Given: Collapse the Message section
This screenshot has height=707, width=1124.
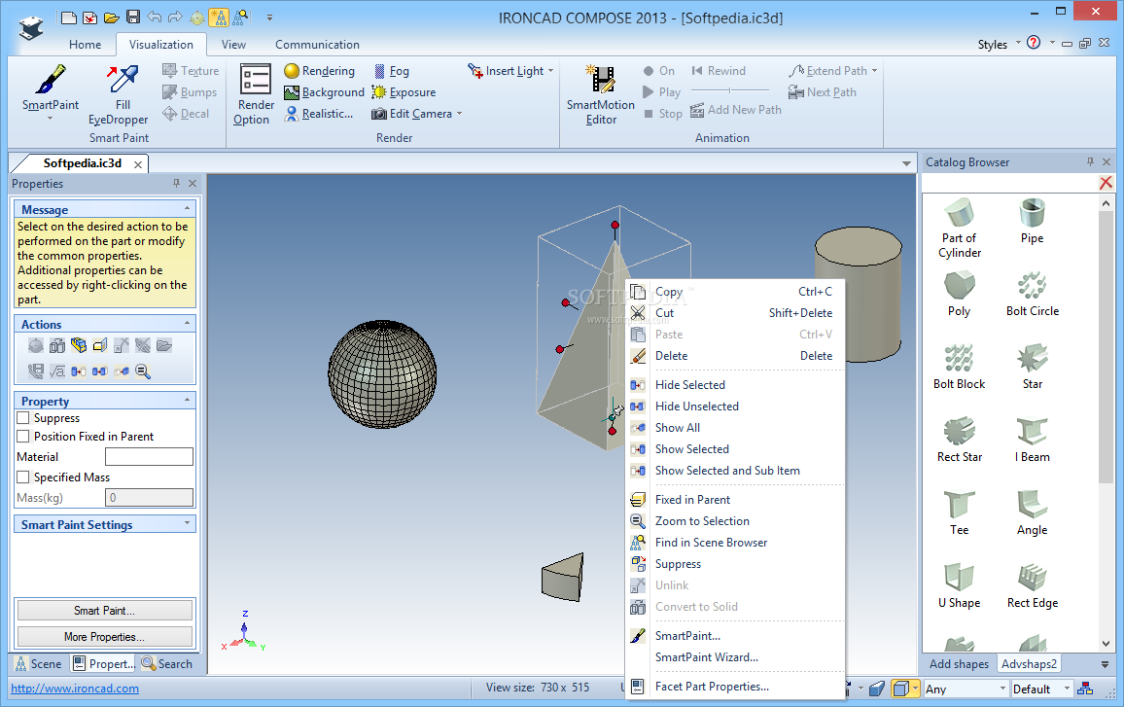Looking at the screenshot, I should point(187,209).
